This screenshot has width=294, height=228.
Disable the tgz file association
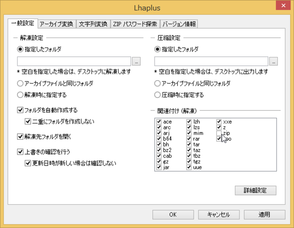tap(189, 161)
